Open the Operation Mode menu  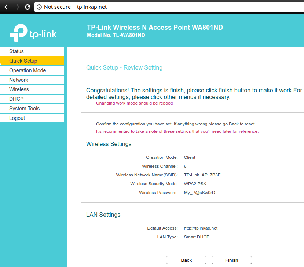(32, 70)
